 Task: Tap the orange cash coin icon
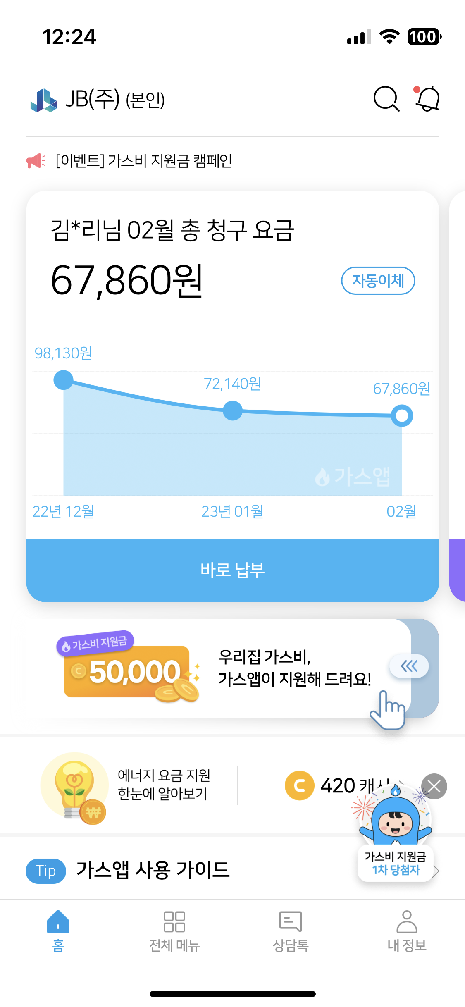(x=299, y=785)
